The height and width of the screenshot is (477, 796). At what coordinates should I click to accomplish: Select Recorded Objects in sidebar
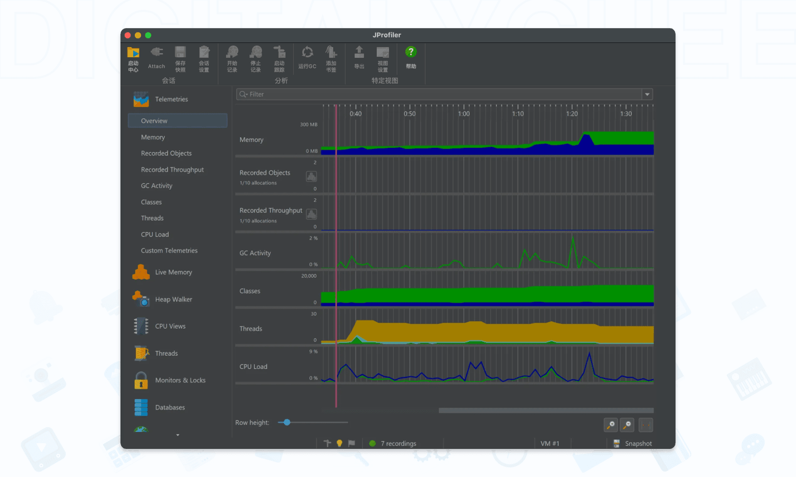166,153
